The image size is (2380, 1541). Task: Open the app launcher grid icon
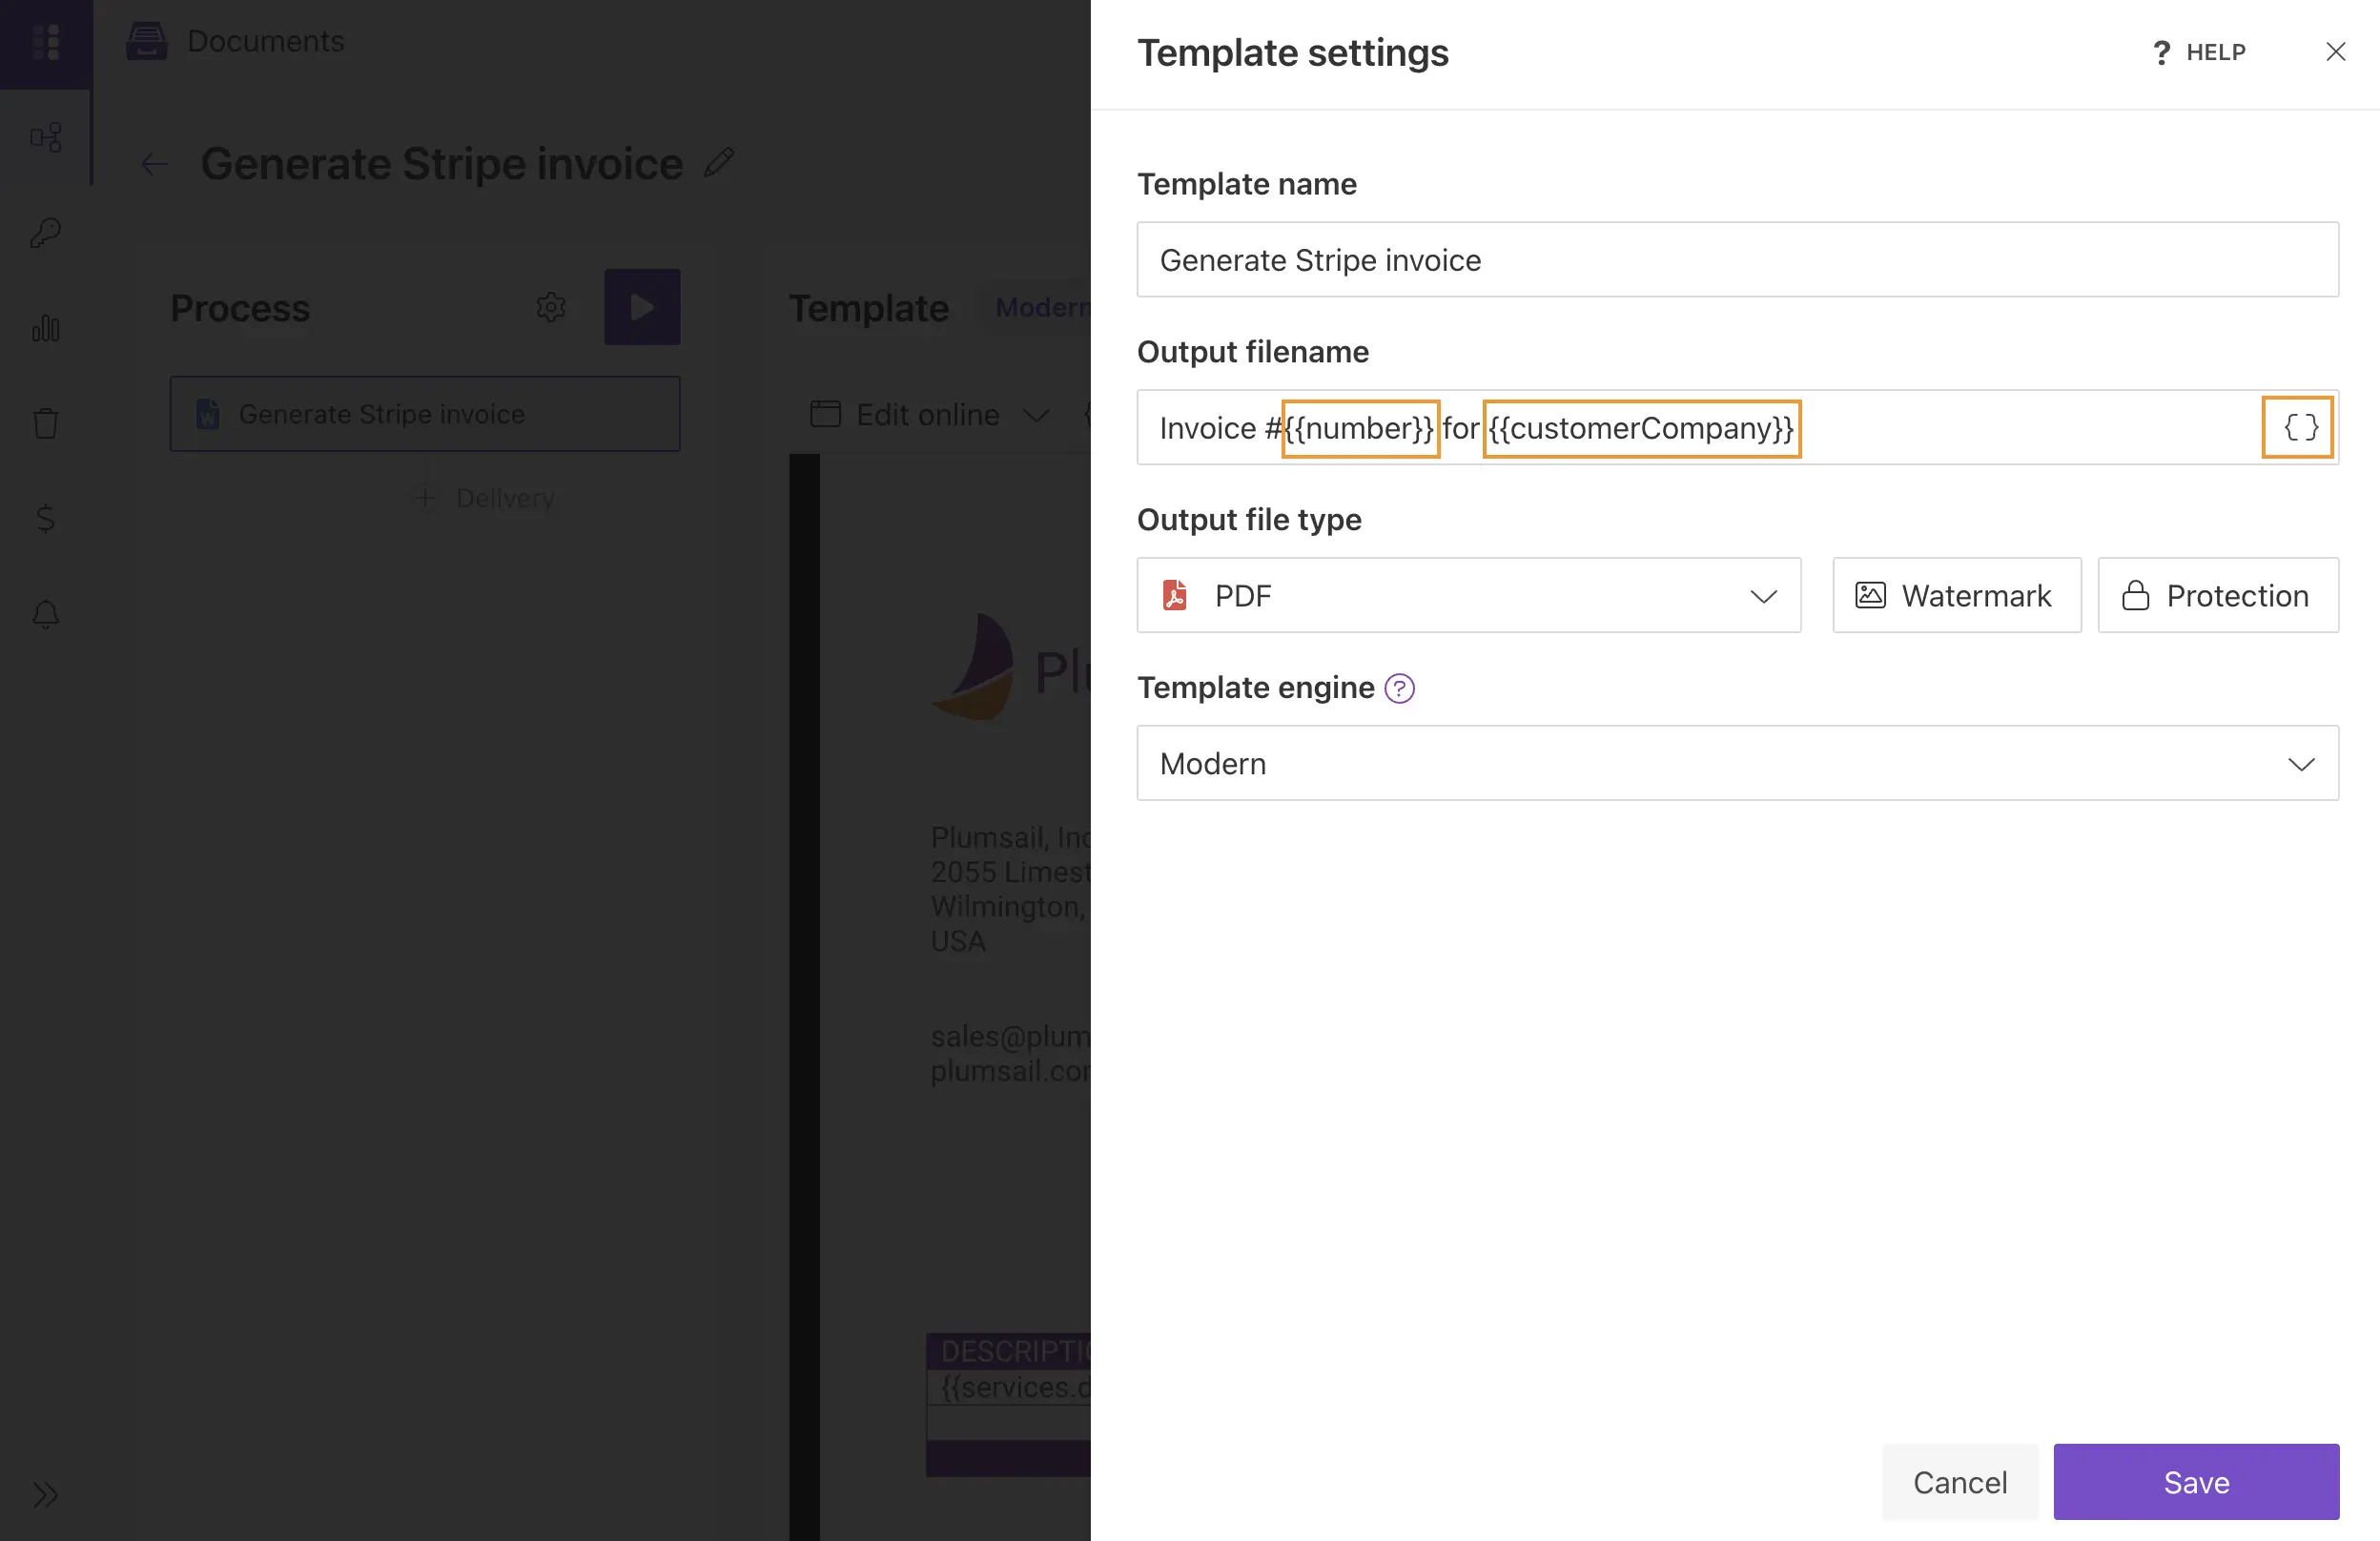click(x=46, y=42)
